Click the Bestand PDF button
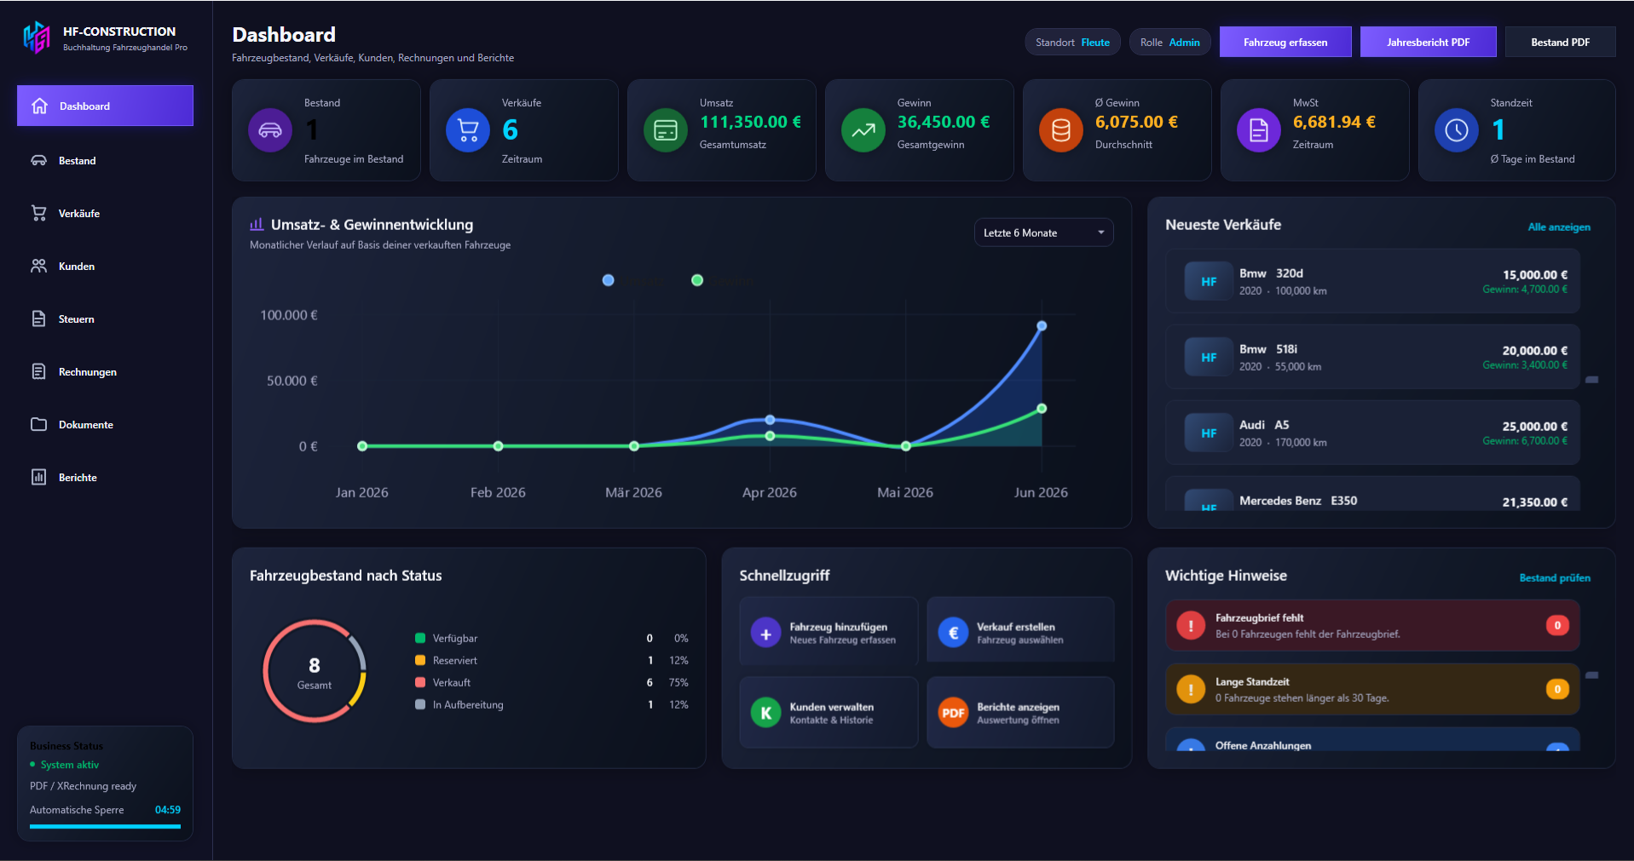 [x=1560, y=42]
